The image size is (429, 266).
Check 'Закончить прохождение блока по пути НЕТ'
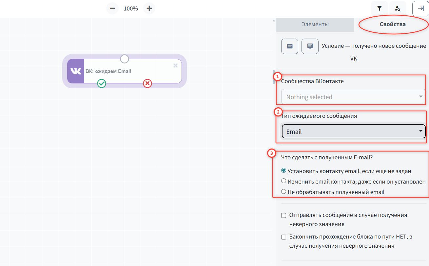pyautogui.click(x=284, y=237)
